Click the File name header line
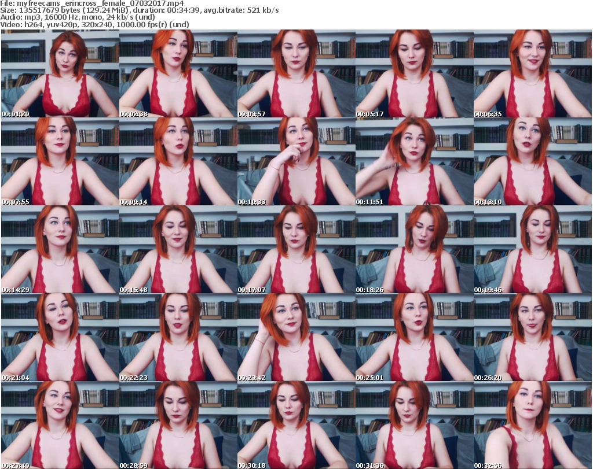This screenshot has width=593, height=469. 92,3
